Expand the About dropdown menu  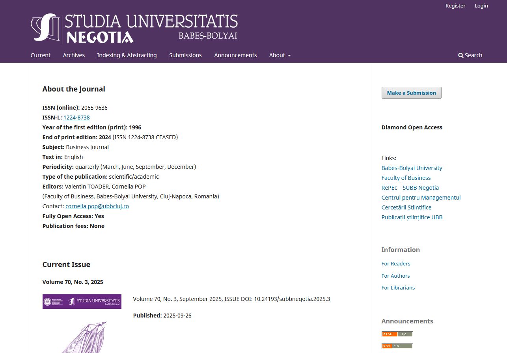(280, 55)
